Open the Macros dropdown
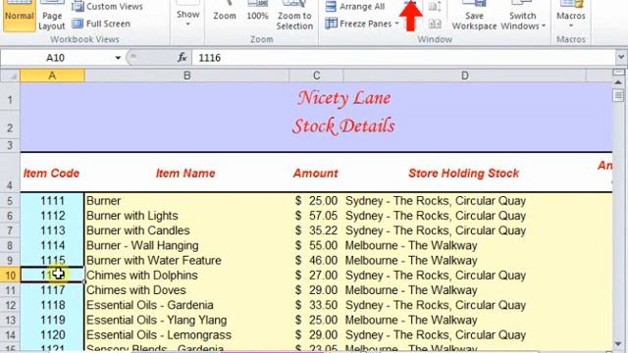Screen dimensions: 628x353 point(571,16)
